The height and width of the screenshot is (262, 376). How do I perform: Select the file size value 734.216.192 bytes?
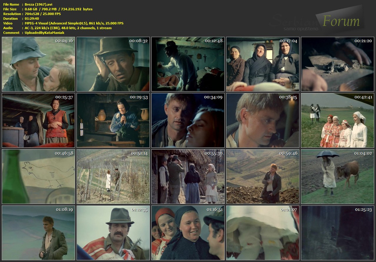(x=77, y=9)
